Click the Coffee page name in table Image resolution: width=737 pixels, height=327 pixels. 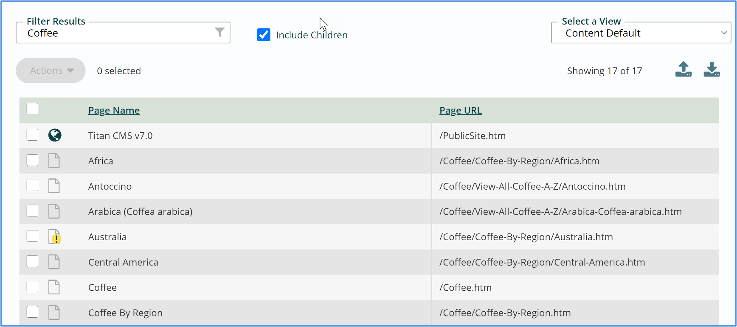[102, 288]
